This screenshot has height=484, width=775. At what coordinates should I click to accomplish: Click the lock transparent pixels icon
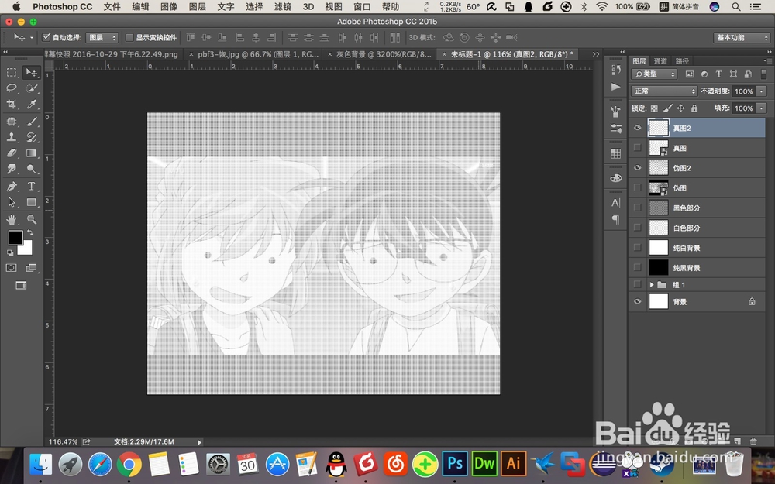pos(654,108)
